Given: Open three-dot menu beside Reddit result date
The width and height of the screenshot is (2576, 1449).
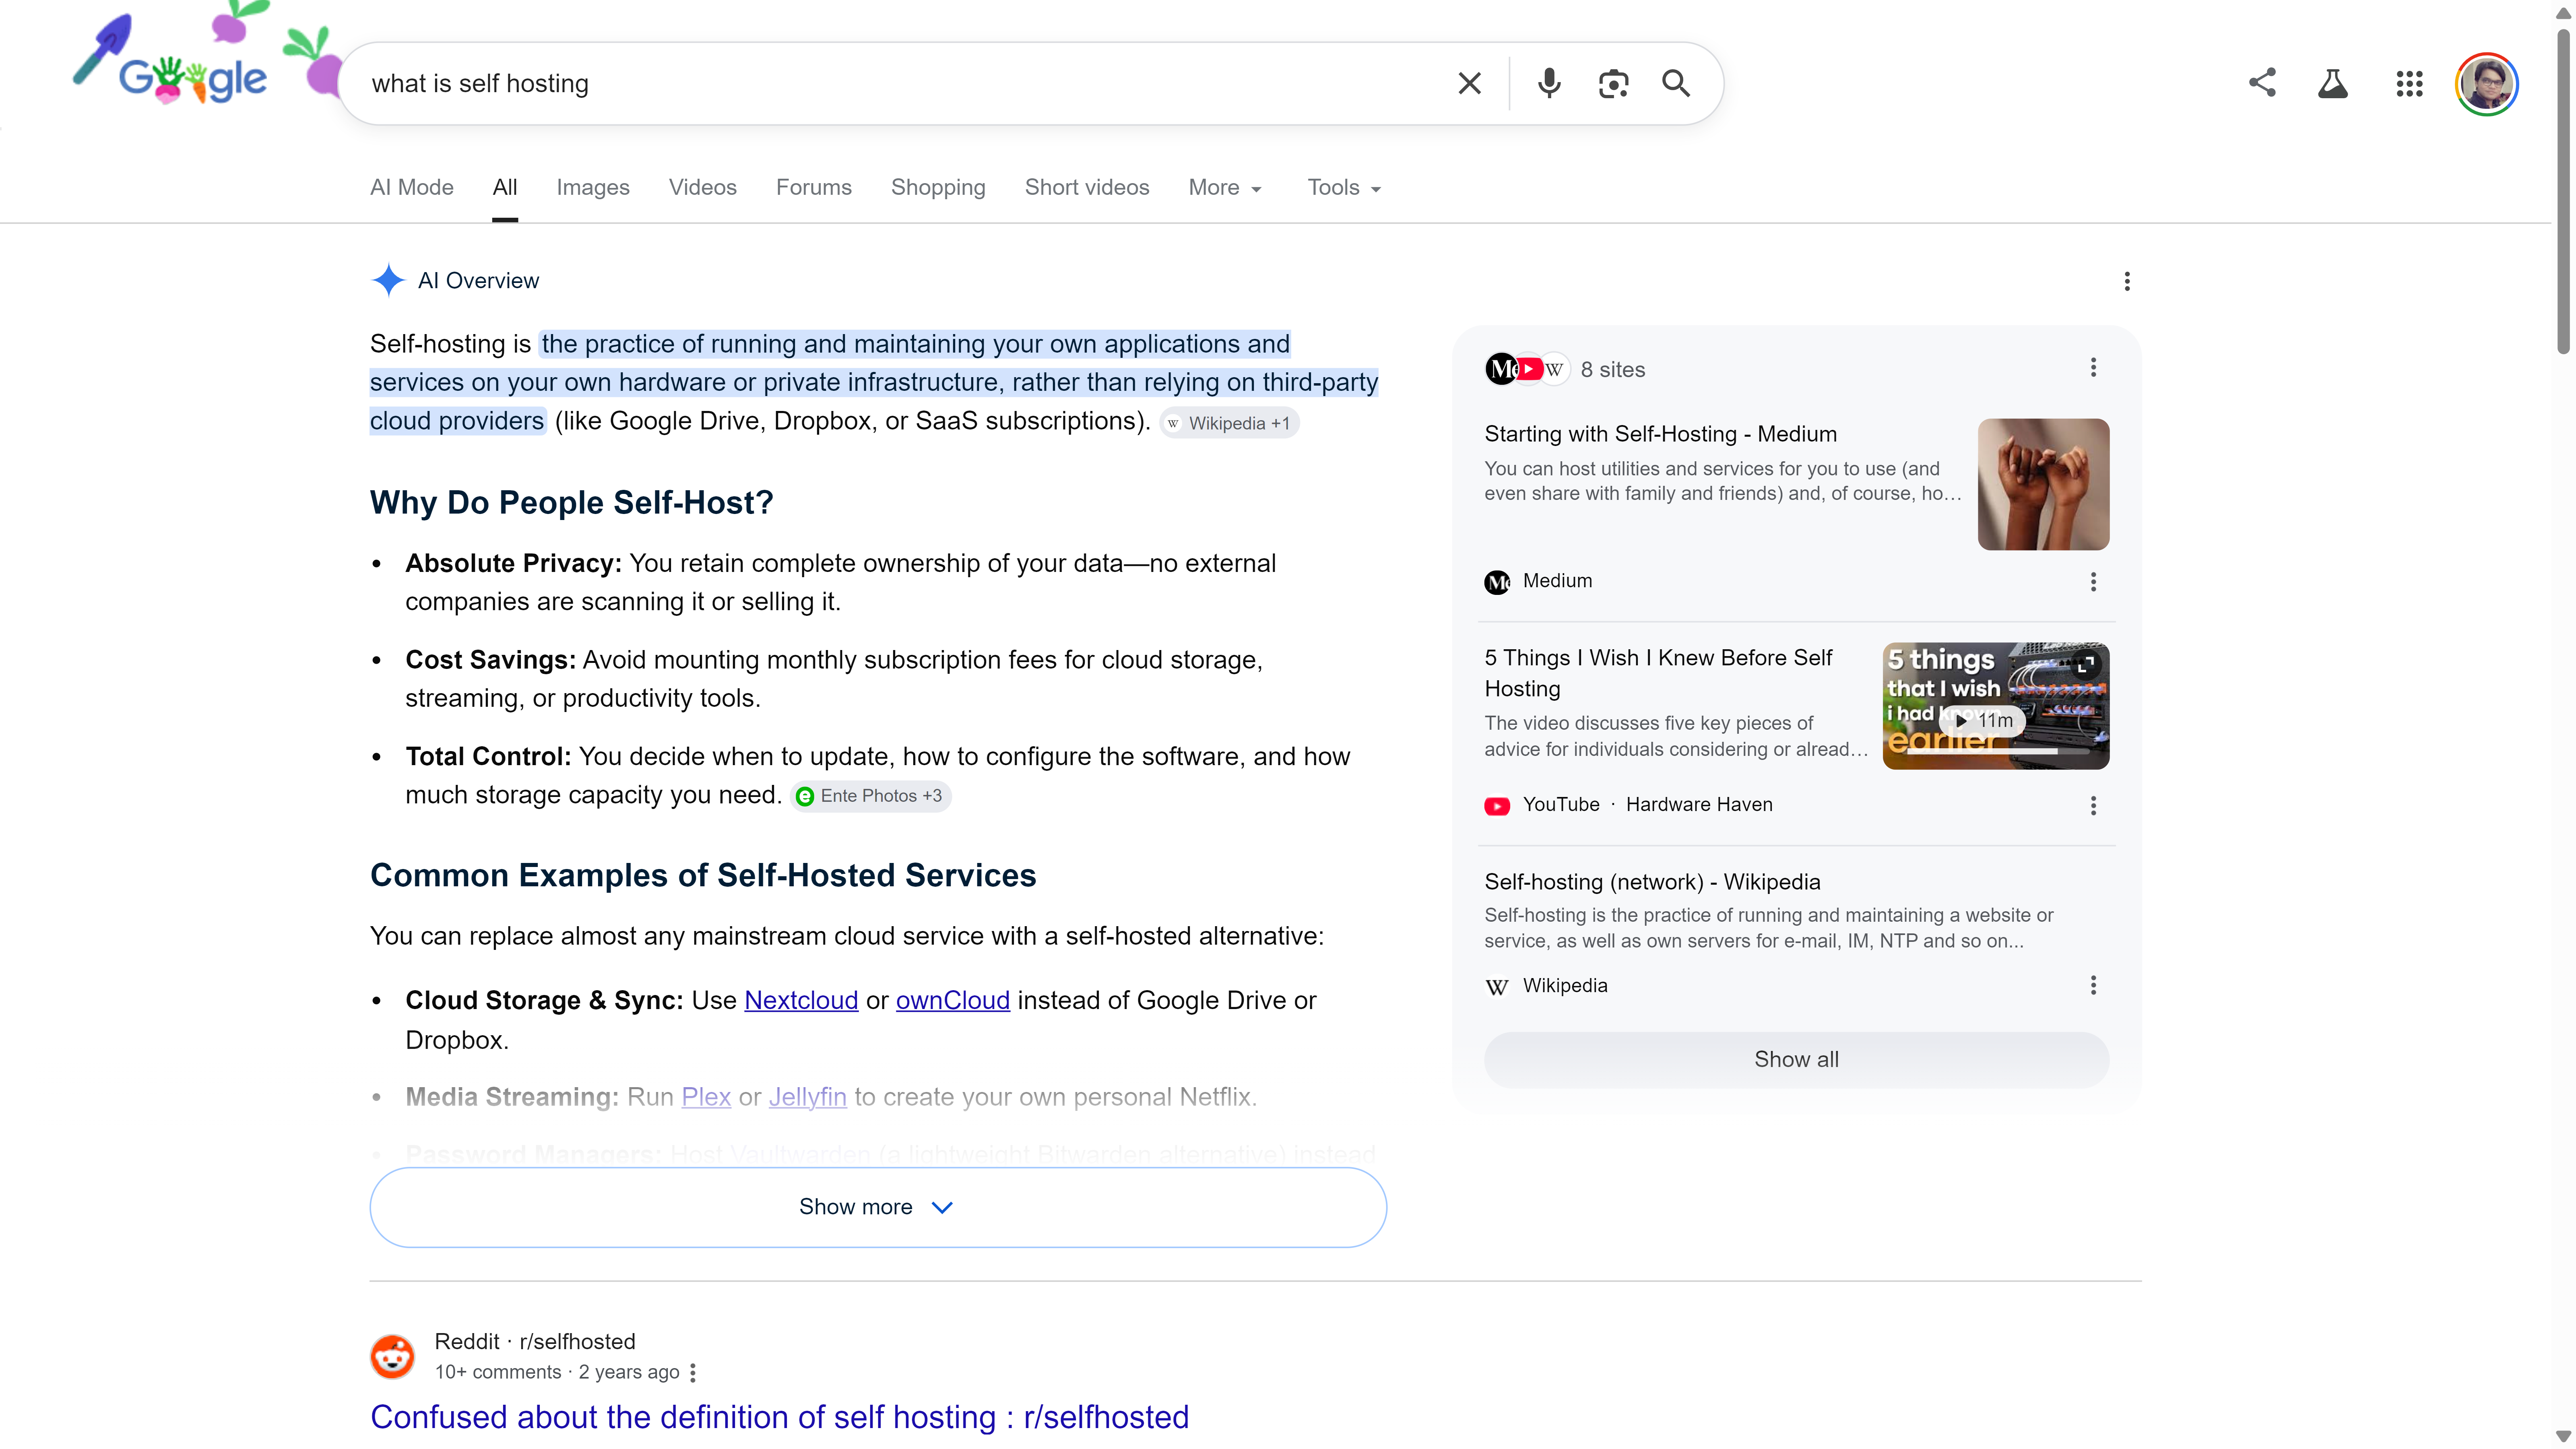Looking at the screenshot, I should coord(693,1373).
